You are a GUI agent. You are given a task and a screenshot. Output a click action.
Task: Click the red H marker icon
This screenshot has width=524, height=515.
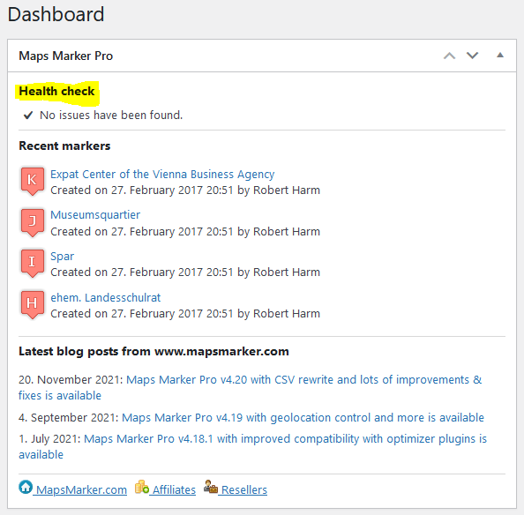33,304
